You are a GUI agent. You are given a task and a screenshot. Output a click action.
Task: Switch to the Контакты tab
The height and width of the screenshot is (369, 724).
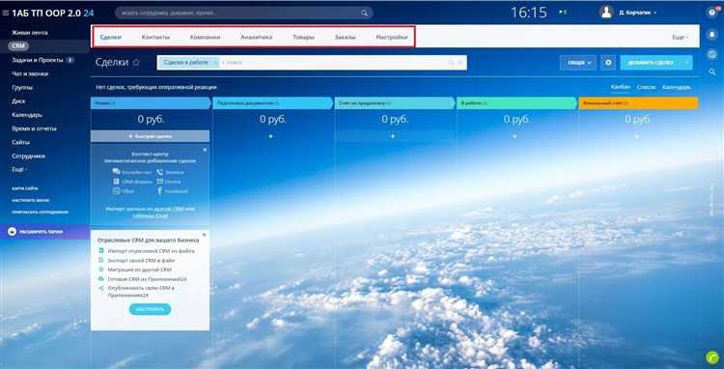[155, 37]
